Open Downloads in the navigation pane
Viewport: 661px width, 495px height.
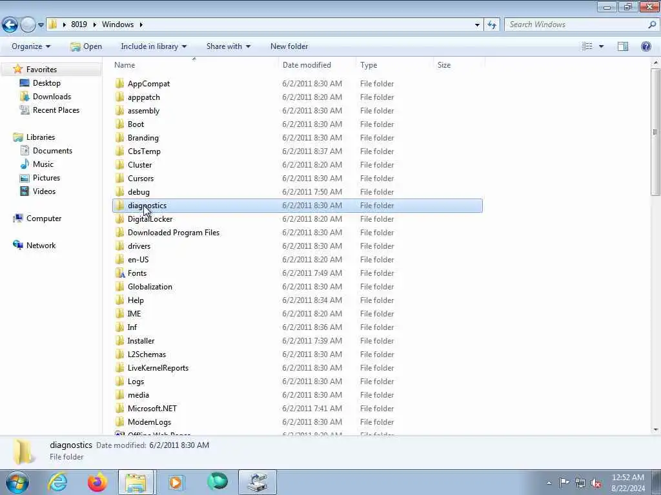52,97
